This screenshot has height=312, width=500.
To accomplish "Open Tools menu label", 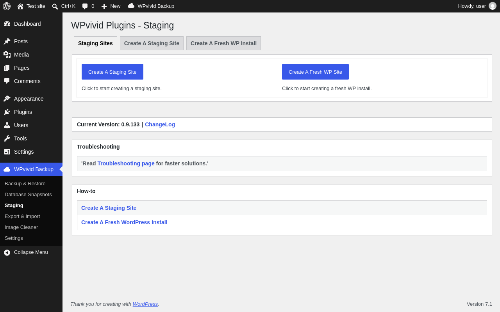I will [20, 138].
